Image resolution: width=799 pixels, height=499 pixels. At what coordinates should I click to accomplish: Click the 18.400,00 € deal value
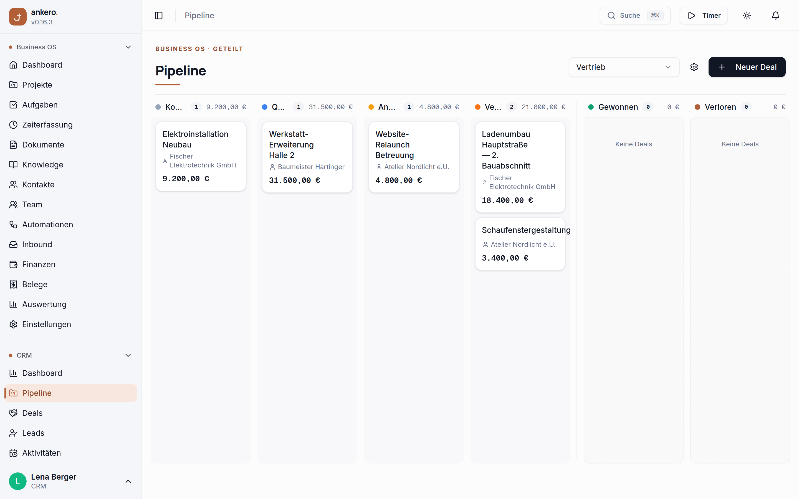[507, 200]
